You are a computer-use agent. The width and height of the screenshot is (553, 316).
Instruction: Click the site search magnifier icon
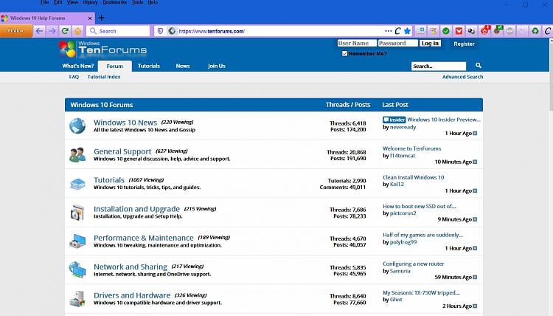[x=479, y=65]
